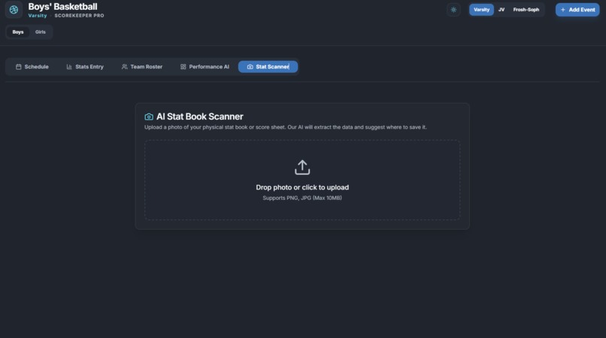Image resolution: width=606 pixels, height=338 pixels.
Task: Click the AI Stat Book Scanner heading
Action: pyautogui.click(x=200, y=116)
